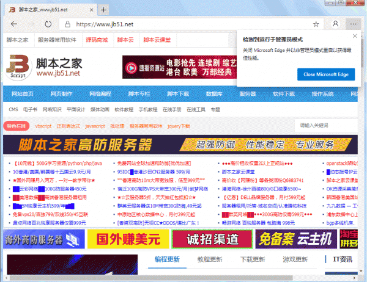Image resolution: width=367 pixels, height=282 pixels.
Task: Click the 批处理 featured link
Action: click(x=117, y=126)
